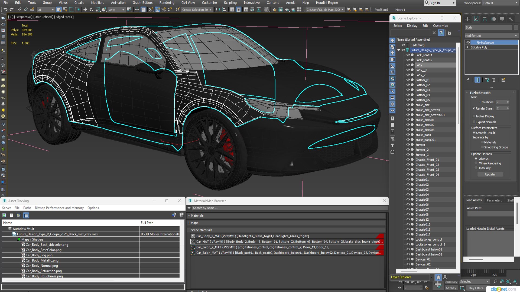This screenshot has width=520, height=292.
Task: Click Scene Explorer filter funnel icon
Action: coord(441,33)
